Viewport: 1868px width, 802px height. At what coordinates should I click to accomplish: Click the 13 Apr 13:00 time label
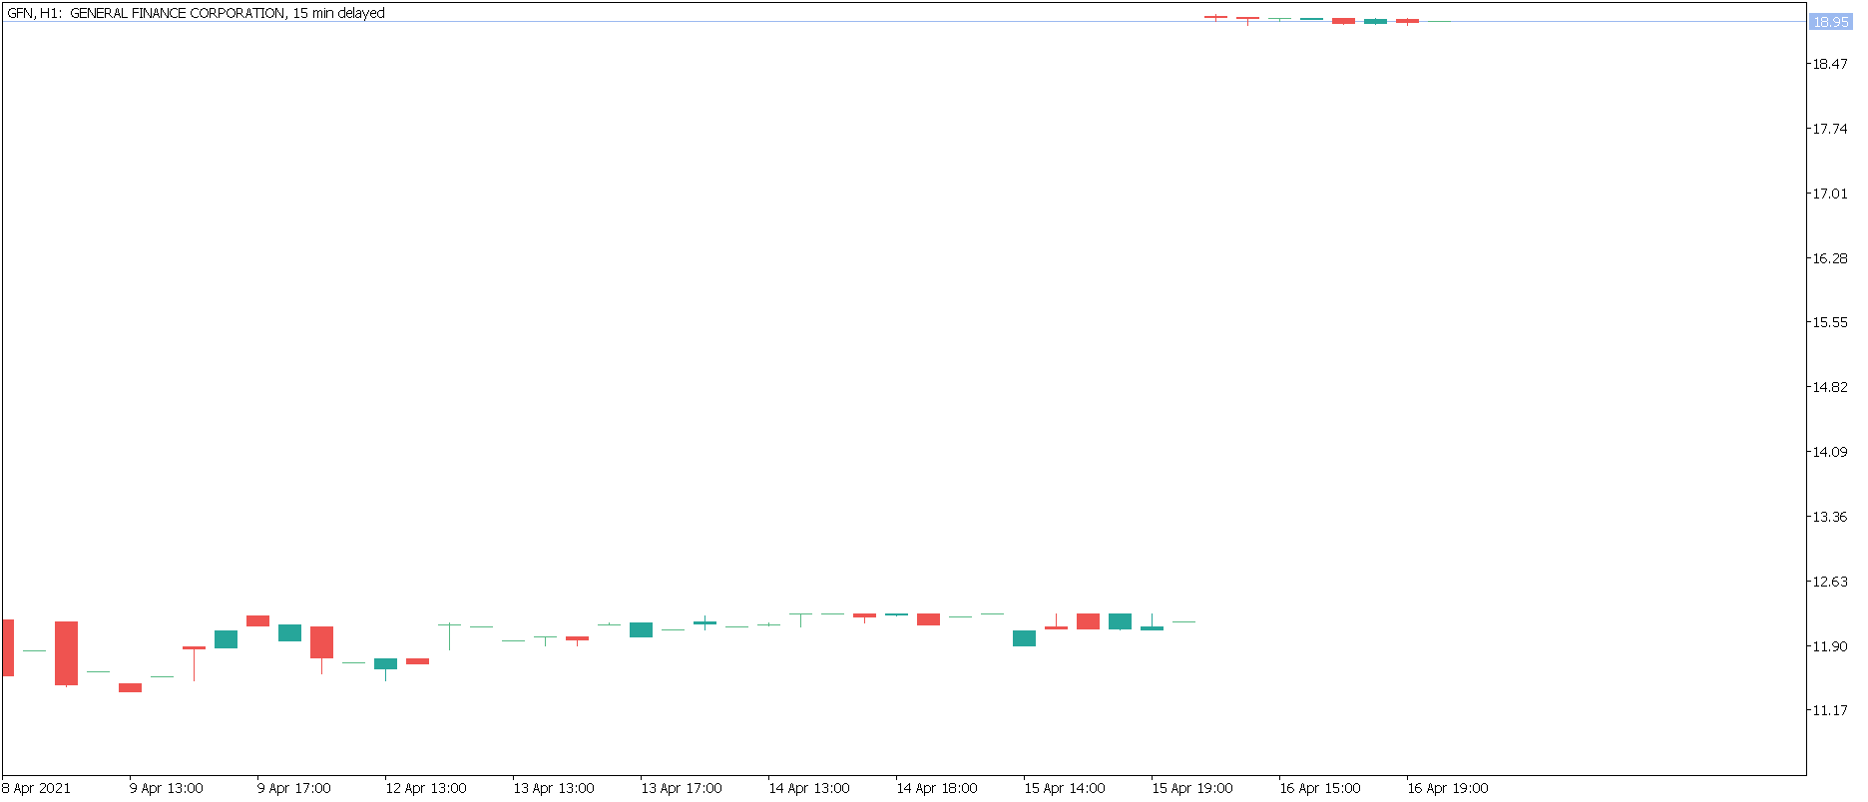(x=553, y=788)
